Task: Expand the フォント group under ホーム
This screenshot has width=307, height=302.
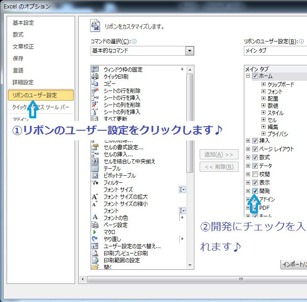Action: click(x=263, y=91)
